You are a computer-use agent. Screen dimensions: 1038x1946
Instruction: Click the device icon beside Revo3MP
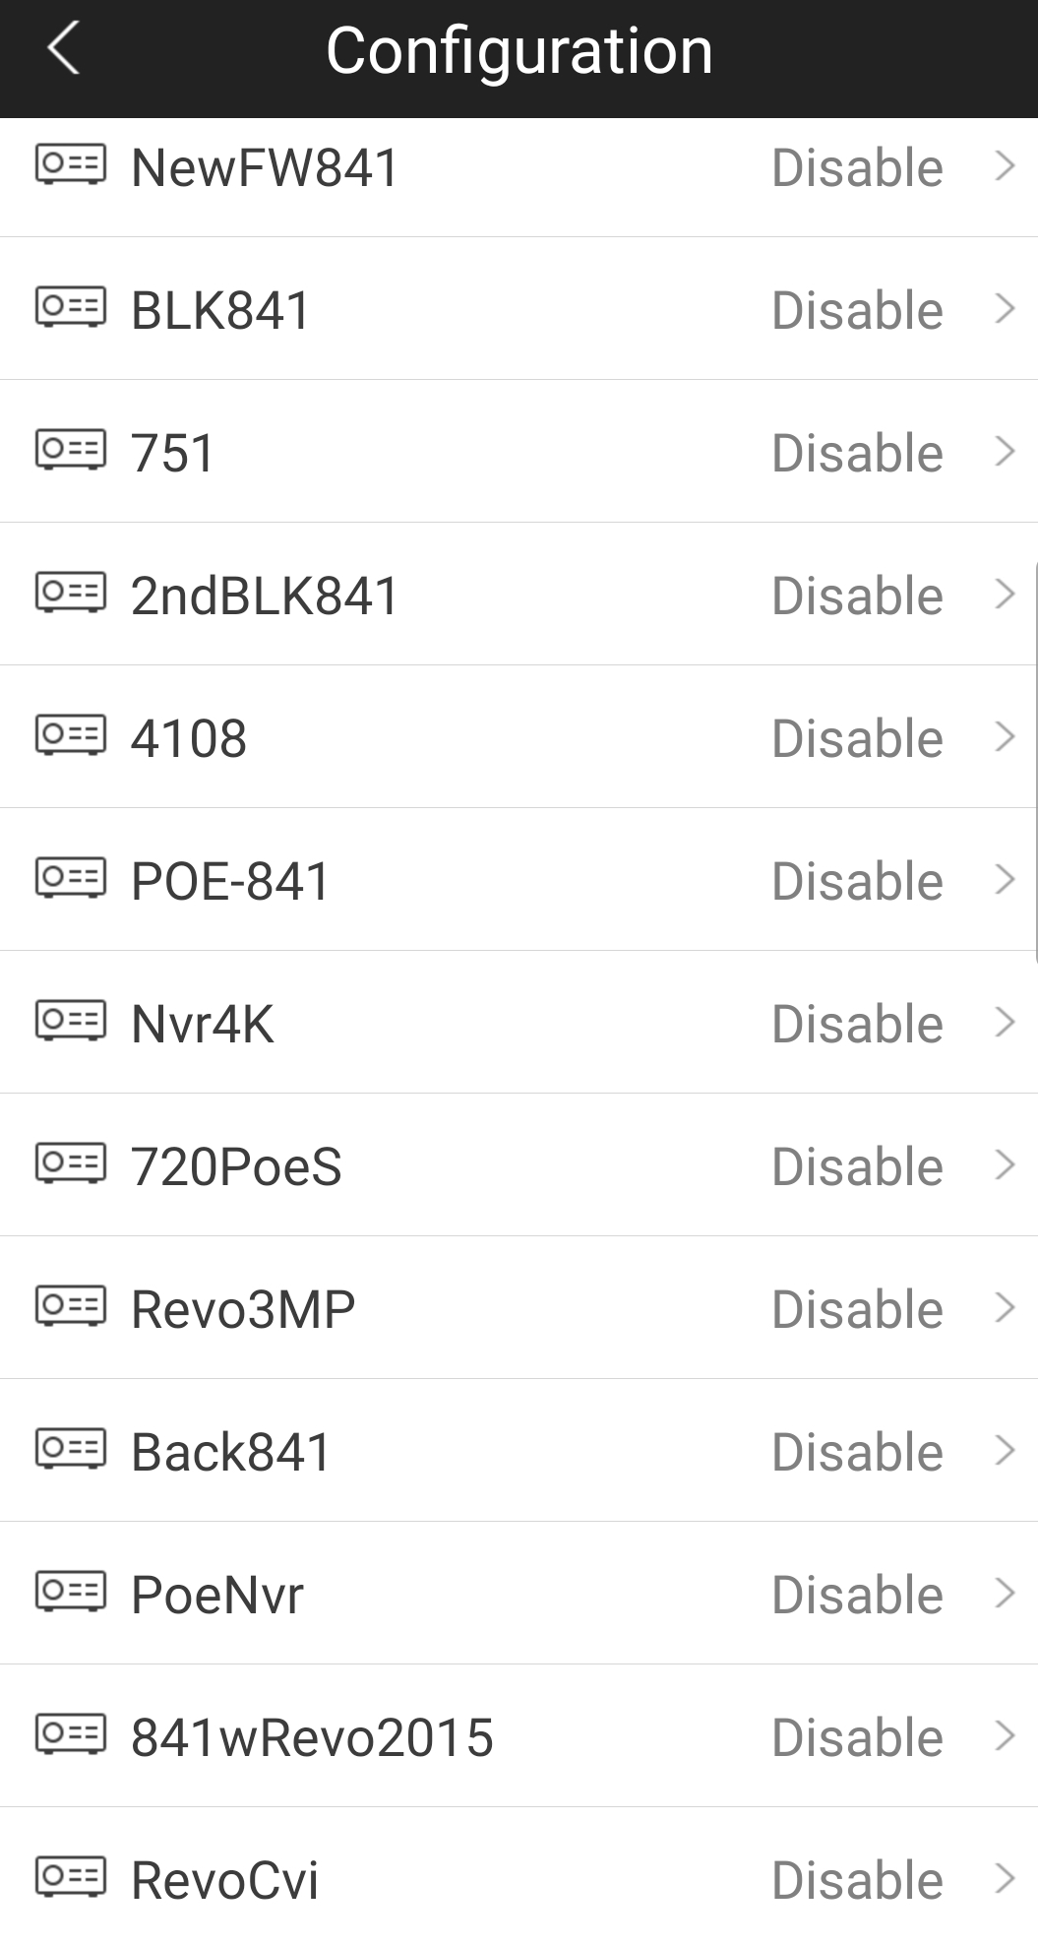pyautogui.click(x=71, y=1306)
